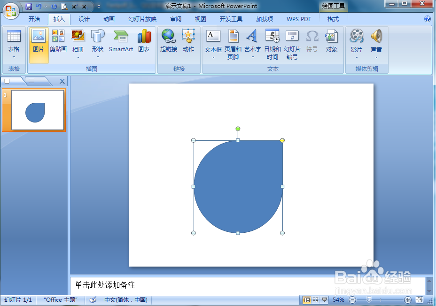
Task: Customize Quick Access Toolbar dropdown
Action: tap(99, 6)
